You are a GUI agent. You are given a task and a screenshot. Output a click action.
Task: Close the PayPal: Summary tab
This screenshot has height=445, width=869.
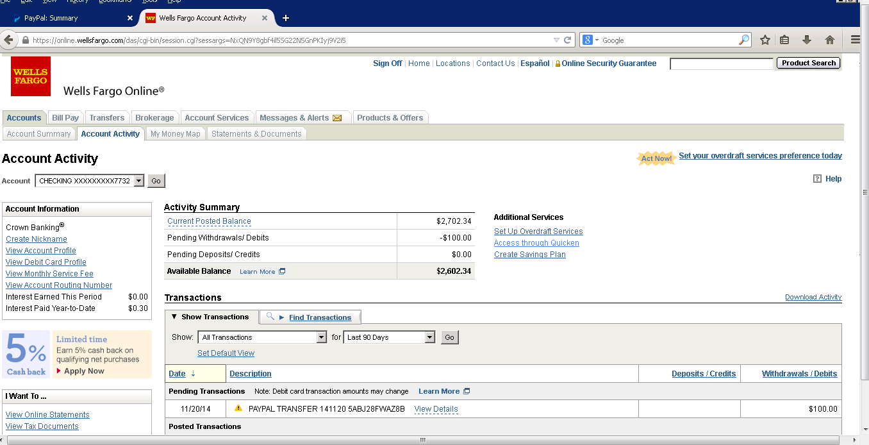130,18
